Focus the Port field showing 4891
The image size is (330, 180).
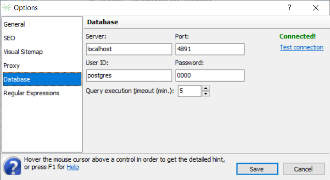210,49
